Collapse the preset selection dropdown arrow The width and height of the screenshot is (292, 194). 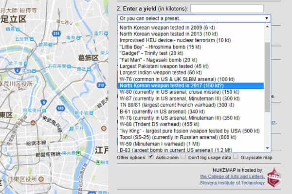pos(267,18)
